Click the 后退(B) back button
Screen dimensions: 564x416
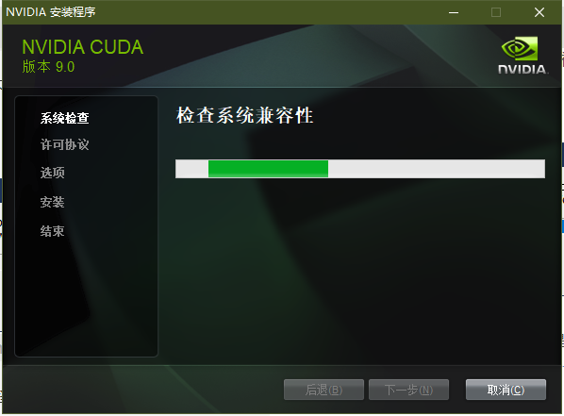point(323,390)
